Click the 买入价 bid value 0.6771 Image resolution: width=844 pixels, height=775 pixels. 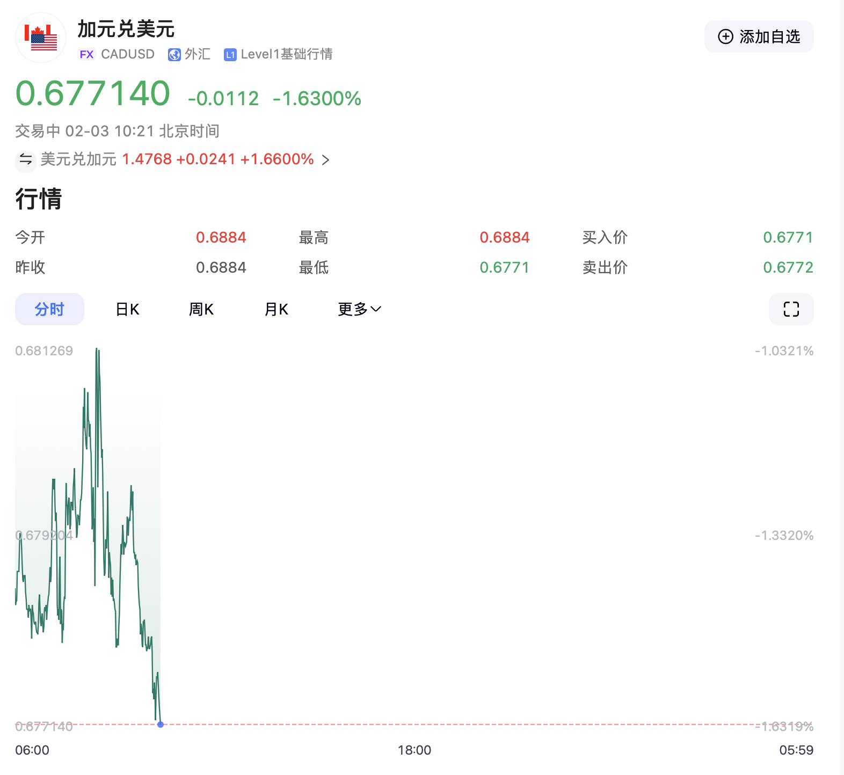tap(788, 237)
